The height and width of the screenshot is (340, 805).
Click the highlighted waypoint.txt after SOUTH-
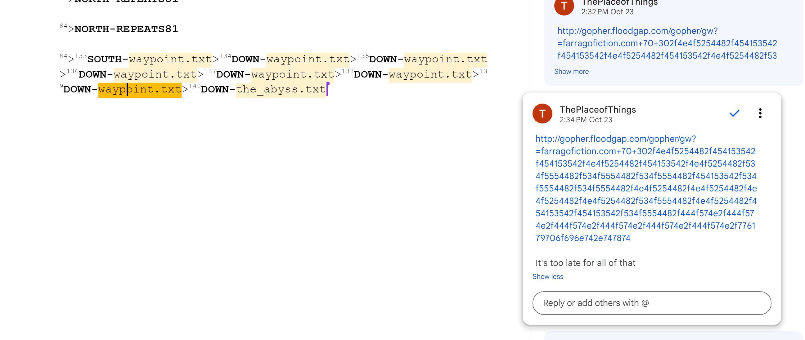click(x=170, y=59)
